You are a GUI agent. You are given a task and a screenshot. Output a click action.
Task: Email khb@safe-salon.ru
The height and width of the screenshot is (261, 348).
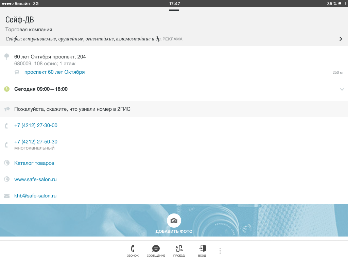[x=35, y=196]
